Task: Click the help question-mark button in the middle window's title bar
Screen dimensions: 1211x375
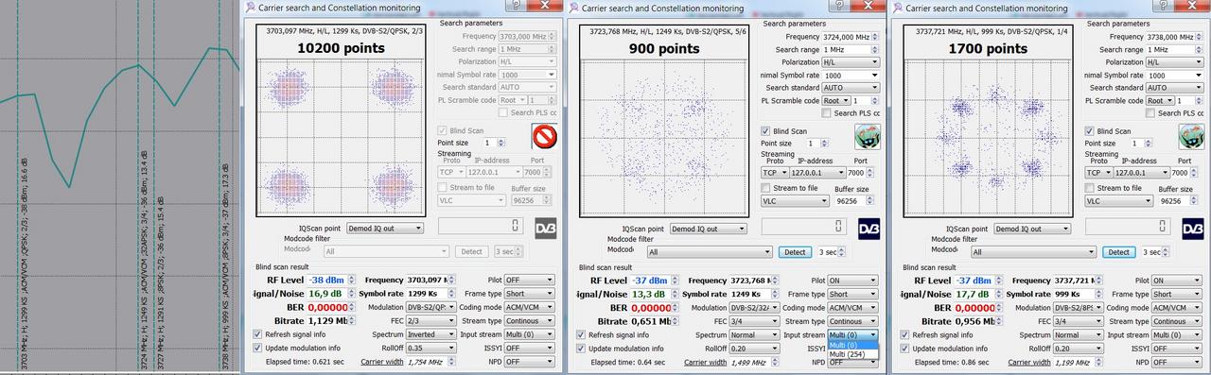Action: [839, 6]
